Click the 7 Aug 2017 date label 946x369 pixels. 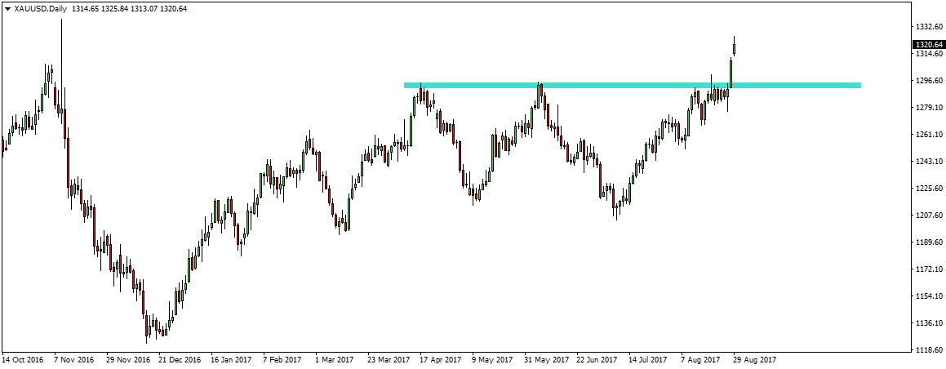(x=702, y=360)
